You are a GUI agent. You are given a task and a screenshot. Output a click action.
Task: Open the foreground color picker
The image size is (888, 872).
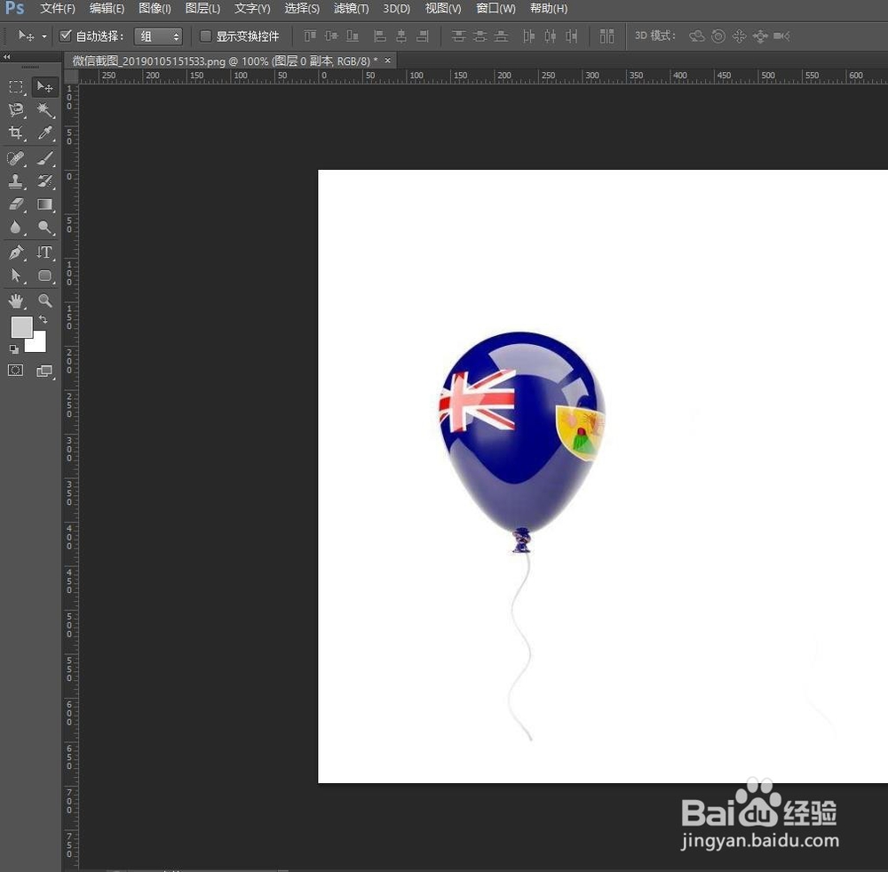[21, 327]
